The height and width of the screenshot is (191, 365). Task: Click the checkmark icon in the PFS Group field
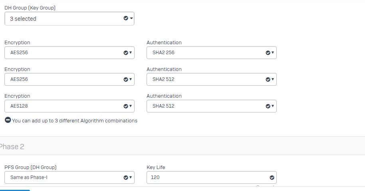(x=126, y=177)
